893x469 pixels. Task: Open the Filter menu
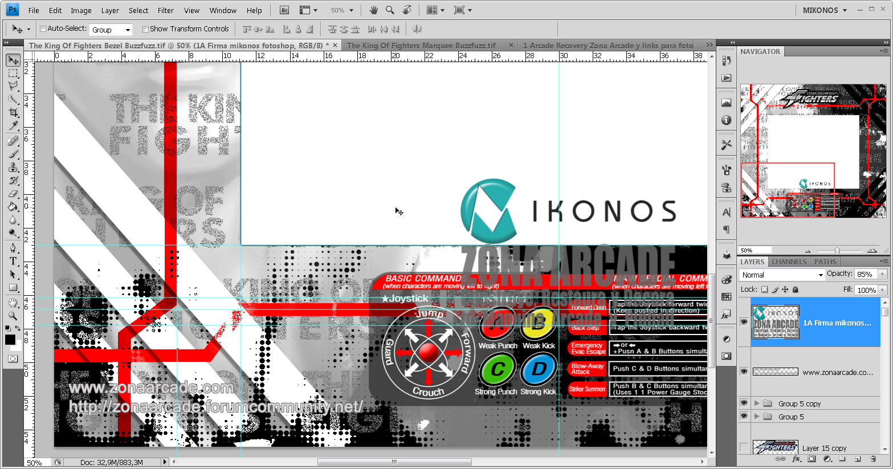pos(166,10)
